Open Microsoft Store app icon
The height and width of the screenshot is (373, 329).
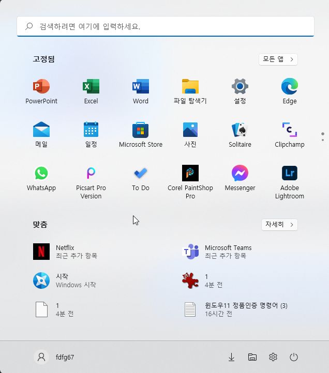(141, 135)
